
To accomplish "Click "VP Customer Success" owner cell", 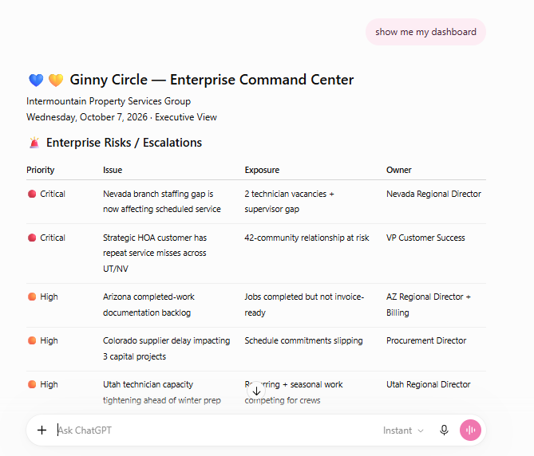I will pos(425,238).
